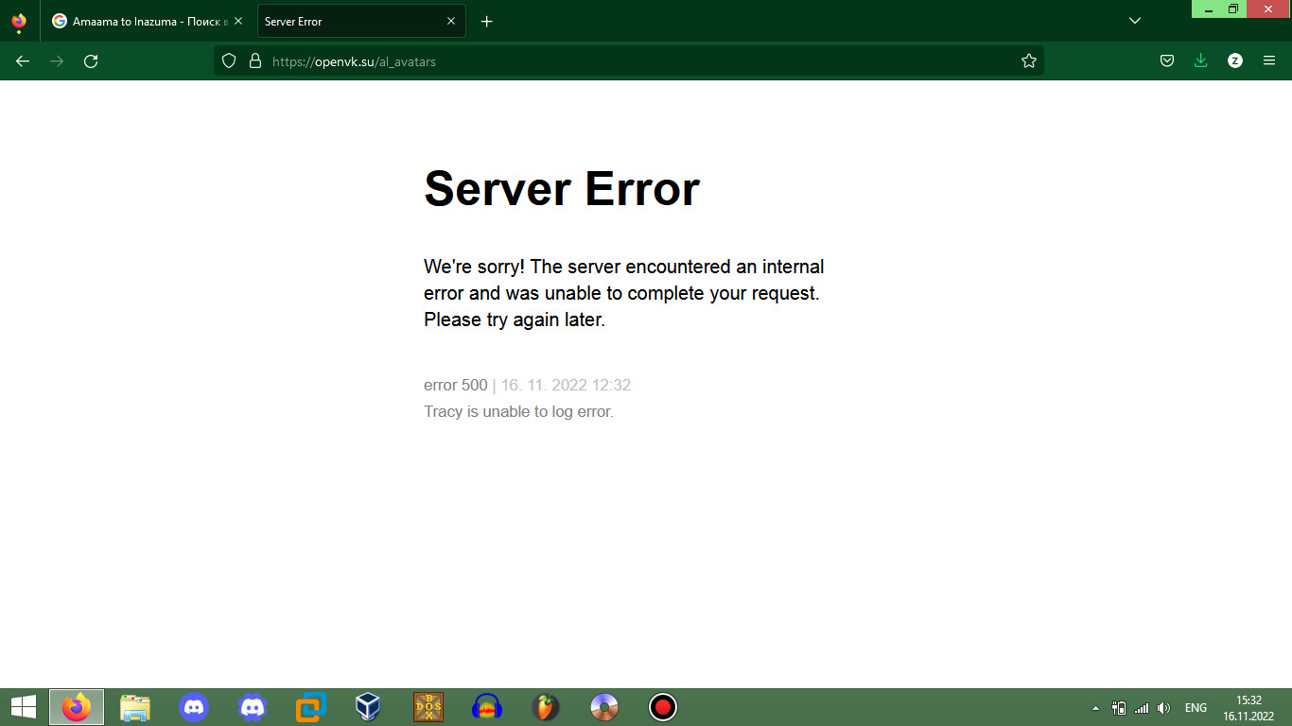Show hidden system tray icons
Image resolution: width=1292 pixels, height=726 pixels.
coord(1096,708)
